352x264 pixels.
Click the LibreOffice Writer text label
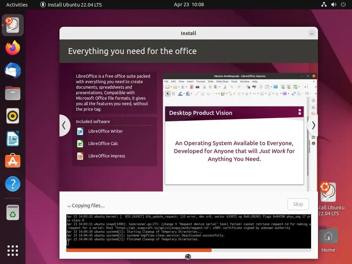point(106,131)
